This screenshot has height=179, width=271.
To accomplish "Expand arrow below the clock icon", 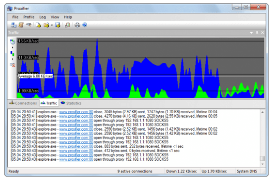I will [12, 47].
